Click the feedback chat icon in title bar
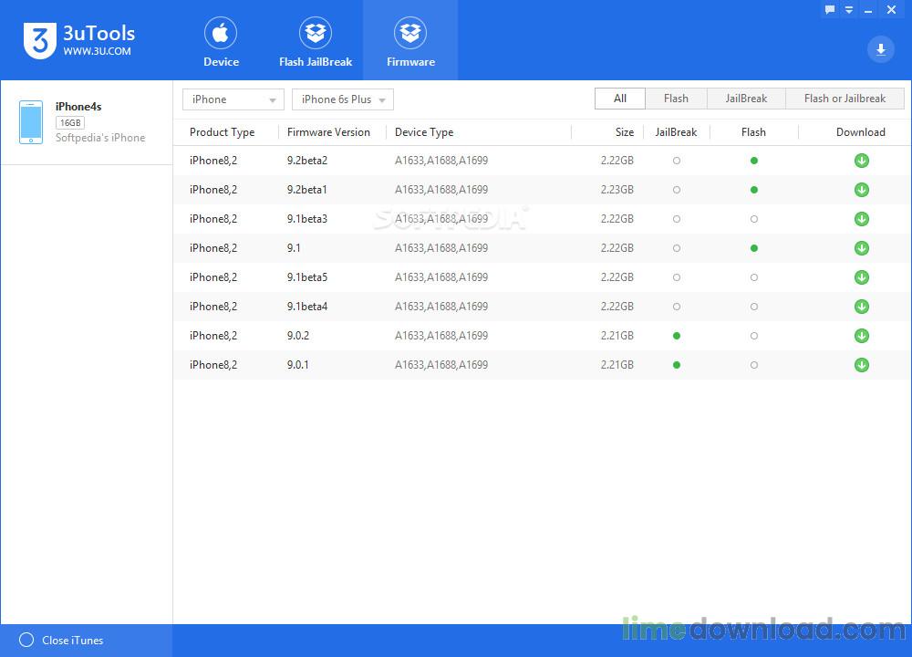Viewport: 912px width, 657px height. pos(830,9)
